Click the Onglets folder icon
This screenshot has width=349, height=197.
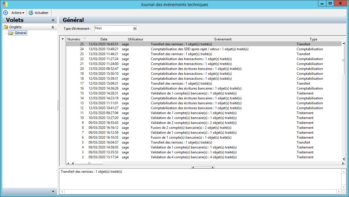pyautogui.click(x=6, y=27)
